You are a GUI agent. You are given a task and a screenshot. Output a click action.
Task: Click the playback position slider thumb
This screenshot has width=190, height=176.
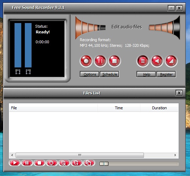point(104,164)
